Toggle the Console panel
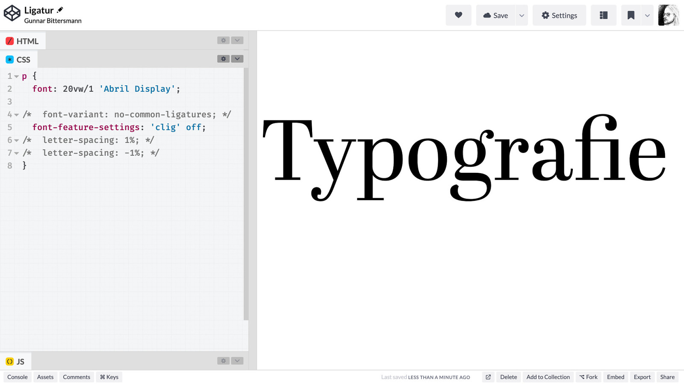The height and width of the screenshot is (384, 684). [18, 377]
